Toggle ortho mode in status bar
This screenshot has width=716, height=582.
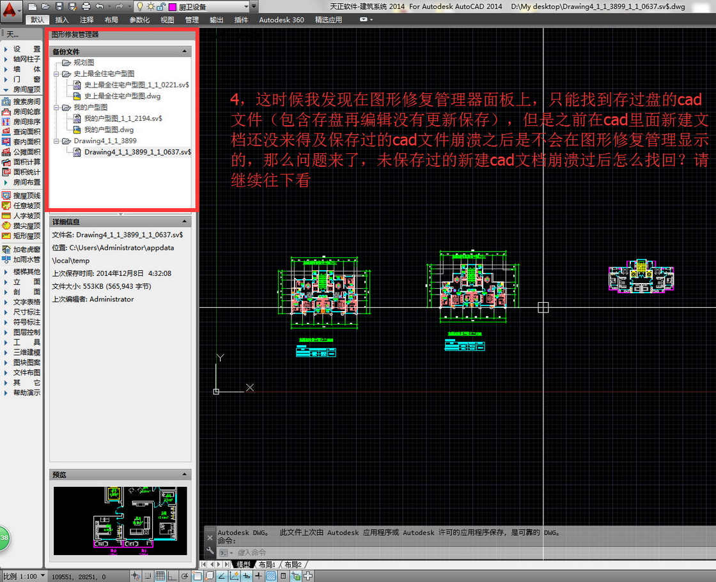click(x=172, y=576)
